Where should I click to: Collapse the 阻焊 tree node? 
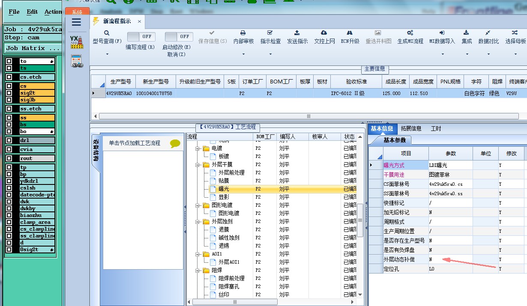click(x=198, y=270)
